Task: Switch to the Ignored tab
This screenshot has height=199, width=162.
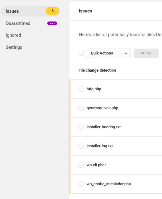Action: pyautogui.click(x=13, y=35)
